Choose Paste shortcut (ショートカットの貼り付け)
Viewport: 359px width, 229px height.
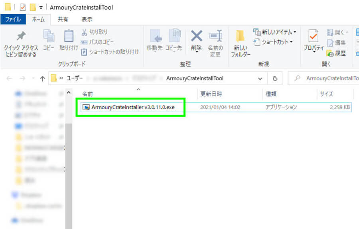coord(110,52)
